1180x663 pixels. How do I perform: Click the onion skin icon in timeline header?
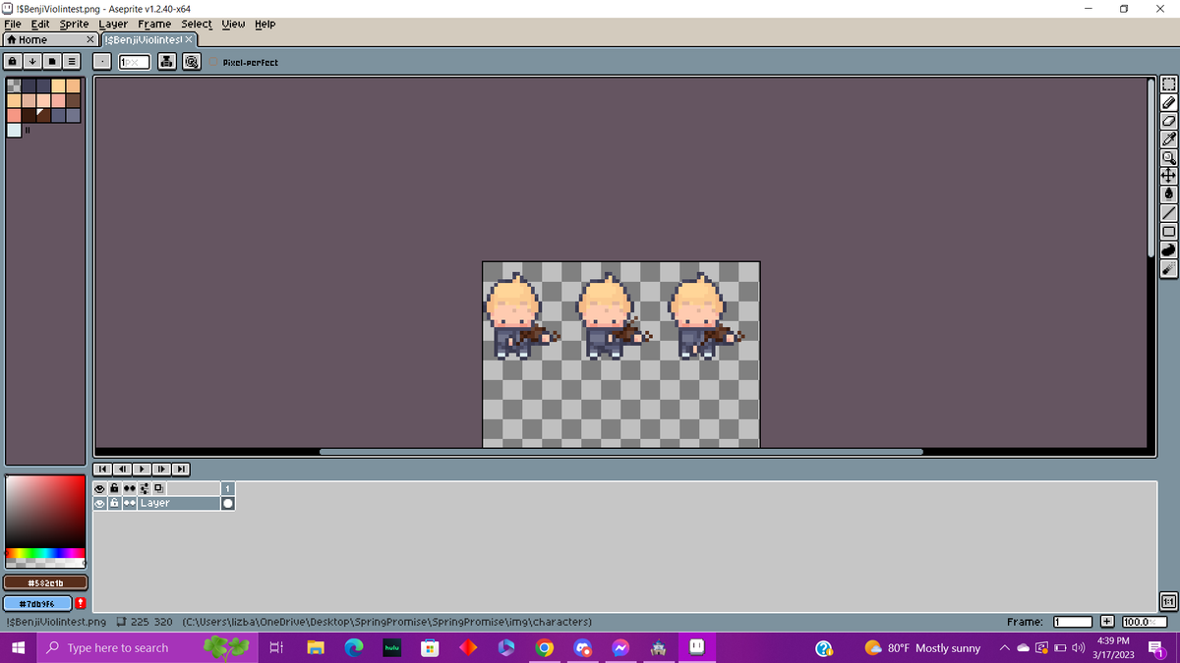tap(160, 488)
